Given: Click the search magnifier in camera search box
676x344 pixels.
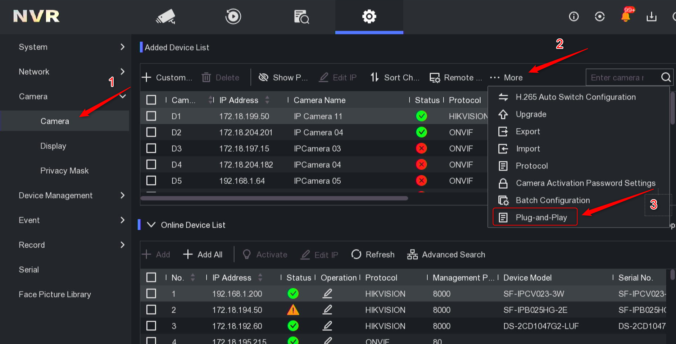Looking at the screenshot, I should coord(666,77).
